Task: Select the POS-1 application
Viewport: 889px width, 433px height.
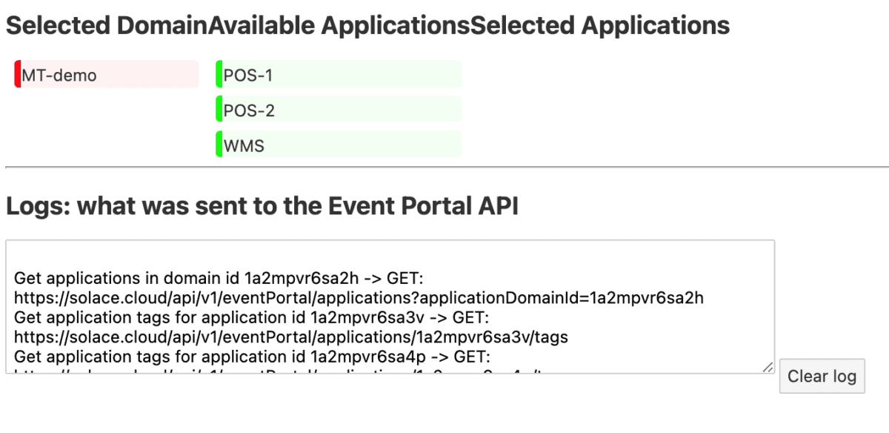Action: (337, 74)
